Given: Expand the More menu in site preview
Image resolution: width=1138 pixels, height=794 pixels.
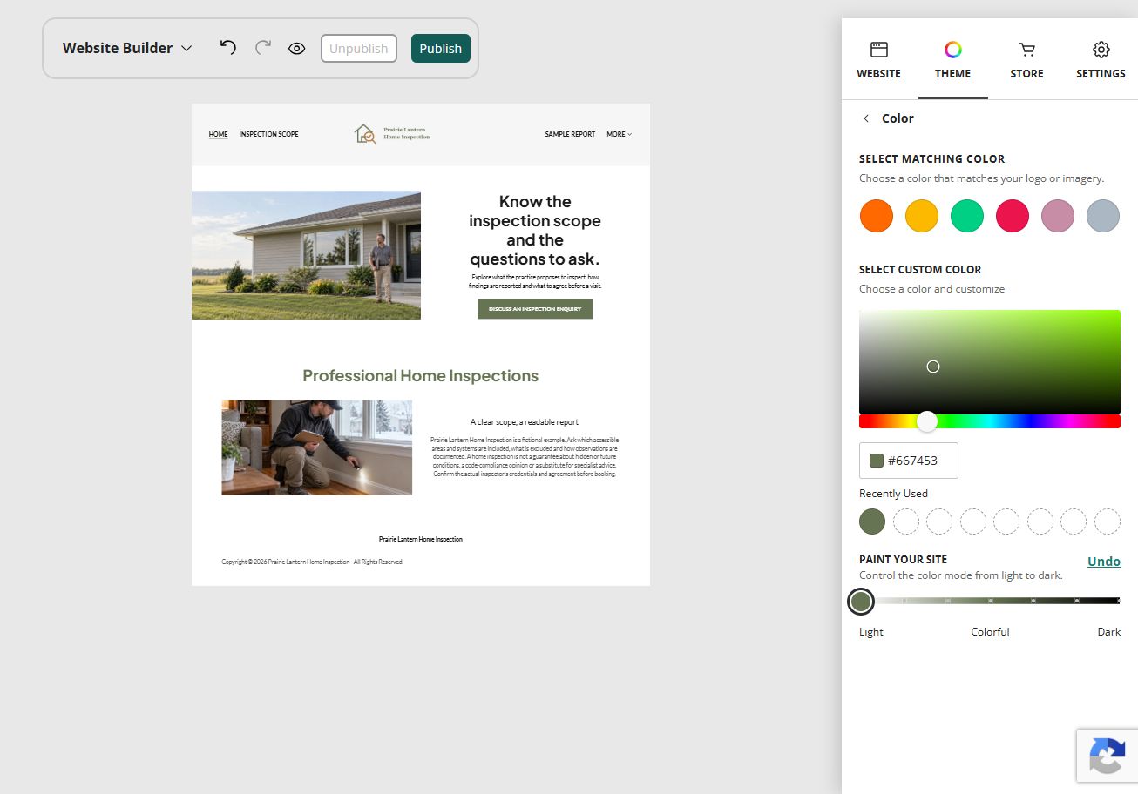Looking at the screenshot, I should pos(620,134).
